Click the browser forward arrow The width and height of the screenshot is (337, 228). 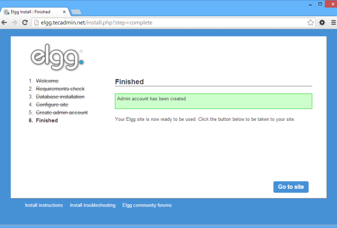(15, 22)
